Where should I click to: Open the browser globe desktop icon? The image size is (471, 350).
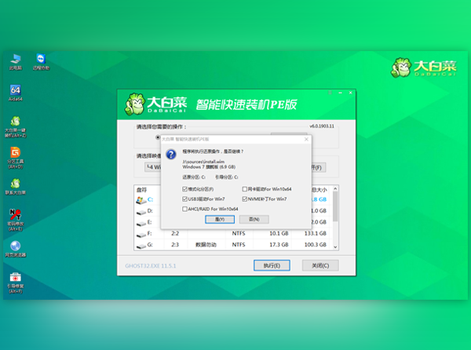(15, 246)
